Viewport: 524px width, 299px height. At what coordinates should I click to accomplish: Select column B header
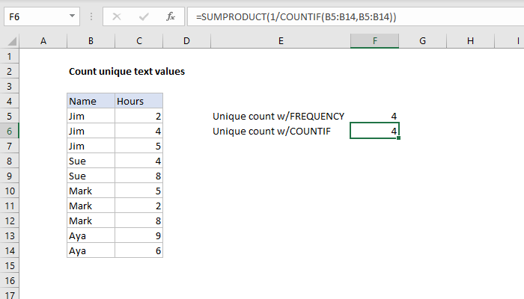(x=91, y=41)
